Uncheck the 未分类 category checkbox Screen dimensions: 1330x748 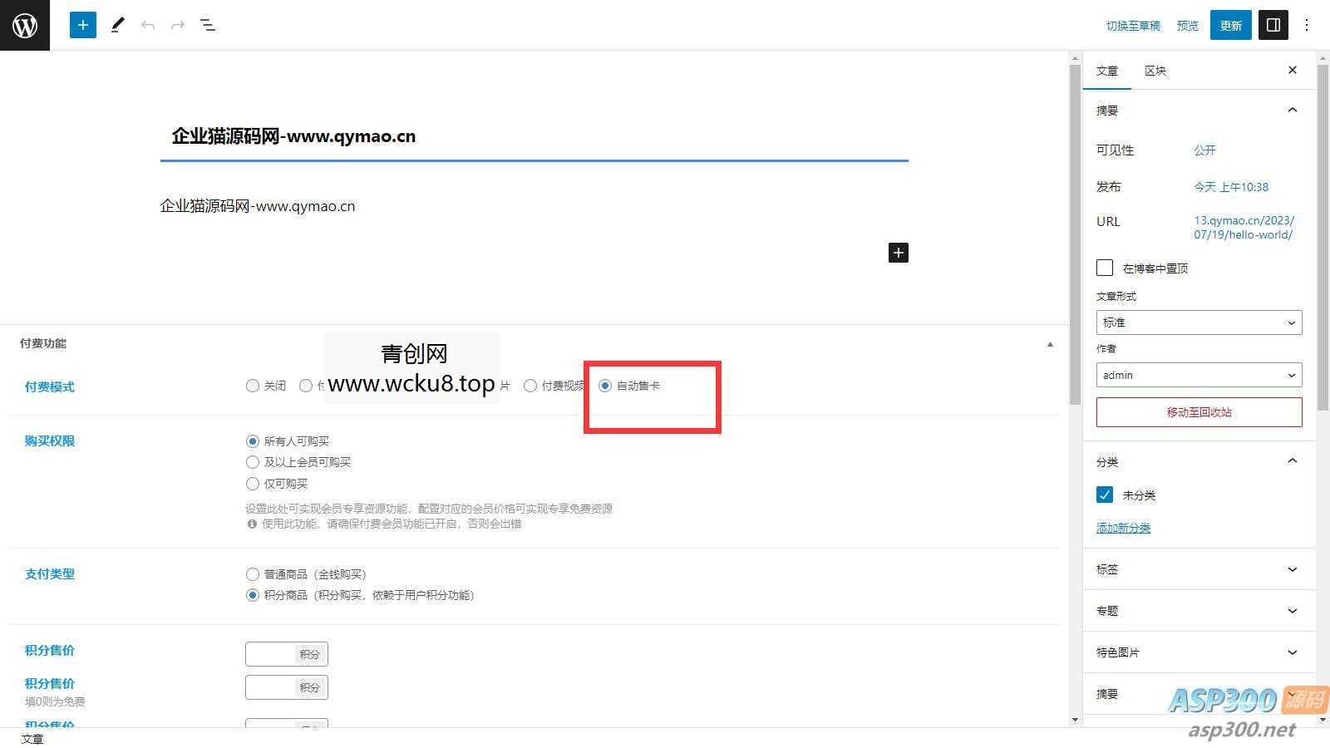tap(1105, 495)
